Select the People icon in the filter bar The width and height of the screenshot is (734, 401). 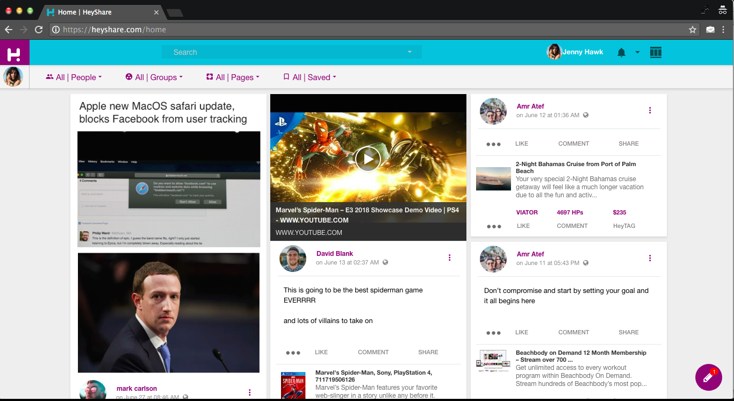point(49,77)
